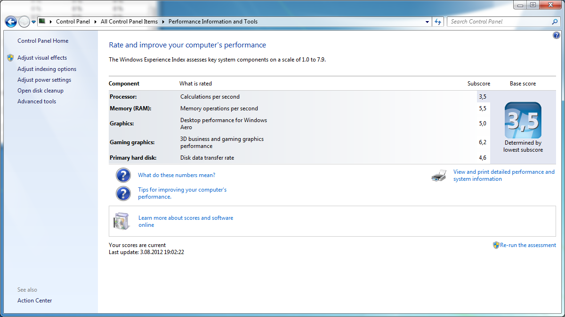Maximize the window

(533, 5)
